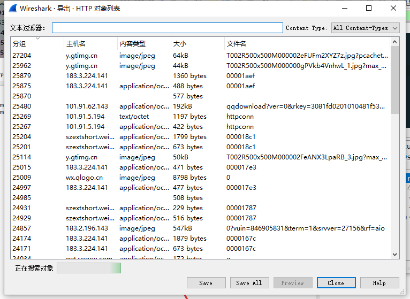Select packet 24929 row
Image resolution: width=410 pixels, height=299 pixels.
tap(200, 218)
